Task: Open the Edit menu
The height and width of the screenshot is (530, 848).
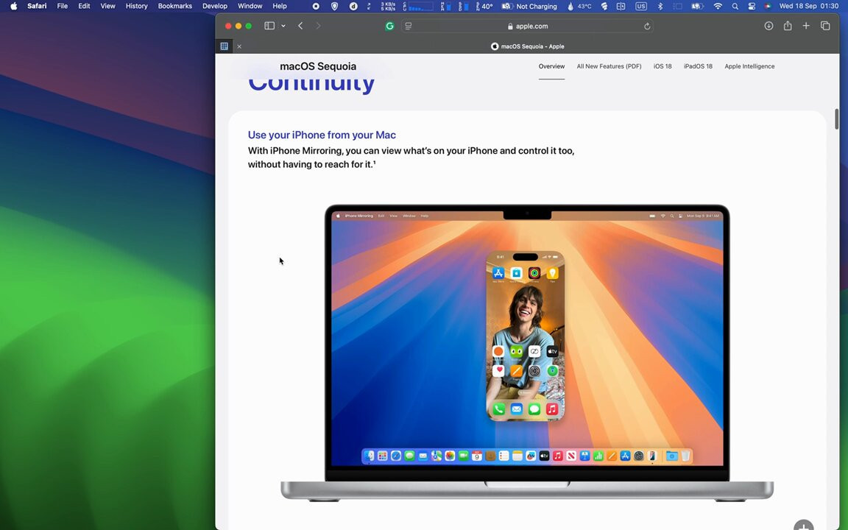Action: tap(84, 7)
